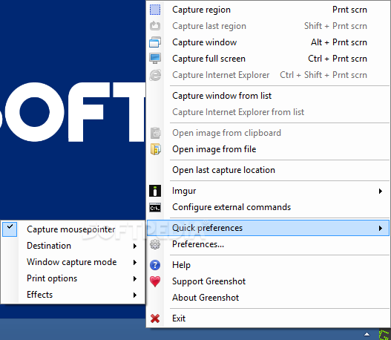Open the Help menu entry

268,265
